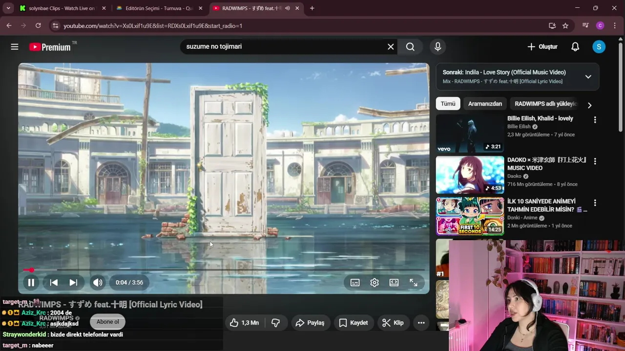Clear the search box with X
The height and width of the screenshot is (351, 625).
tap(391, 47)
